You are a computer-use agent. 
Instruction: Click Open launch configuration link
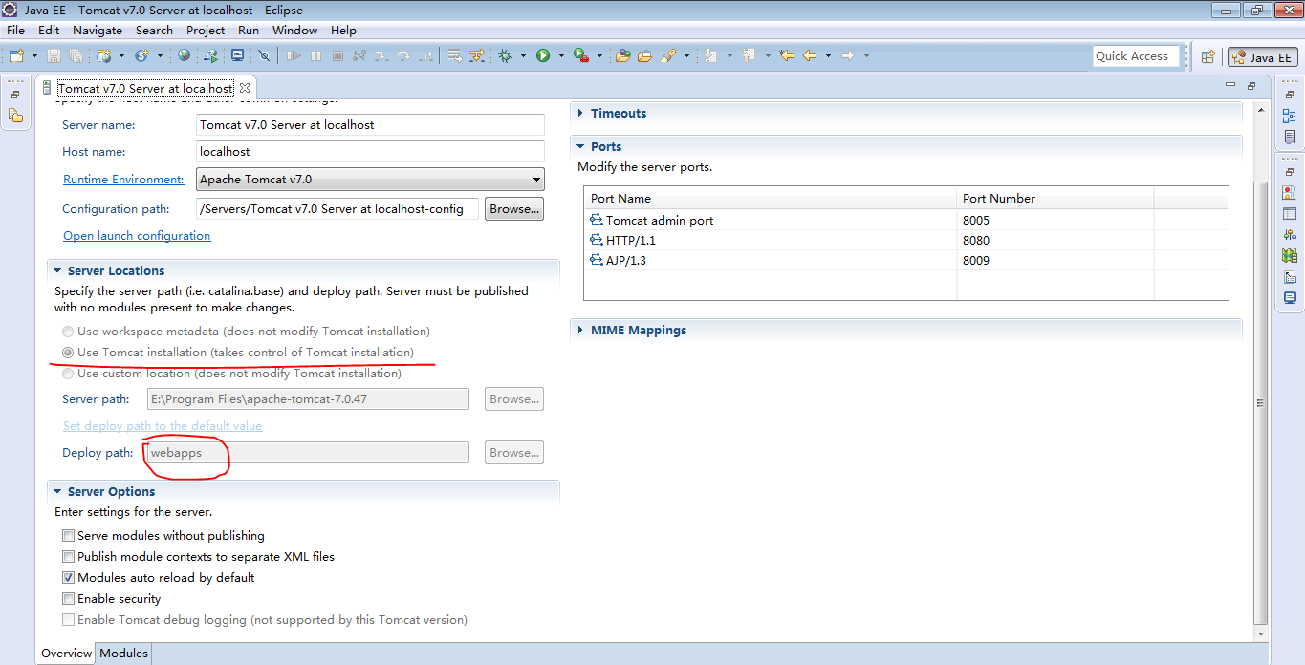click(137, 236)
